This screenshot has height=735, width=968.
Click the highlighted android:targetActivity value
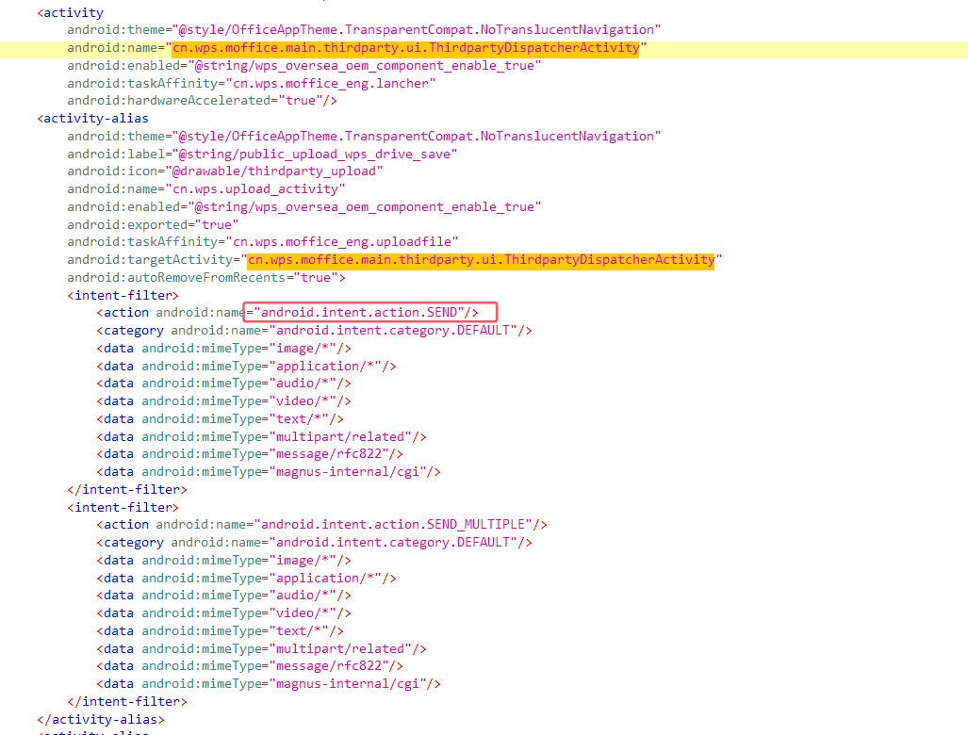click(480, 260)
